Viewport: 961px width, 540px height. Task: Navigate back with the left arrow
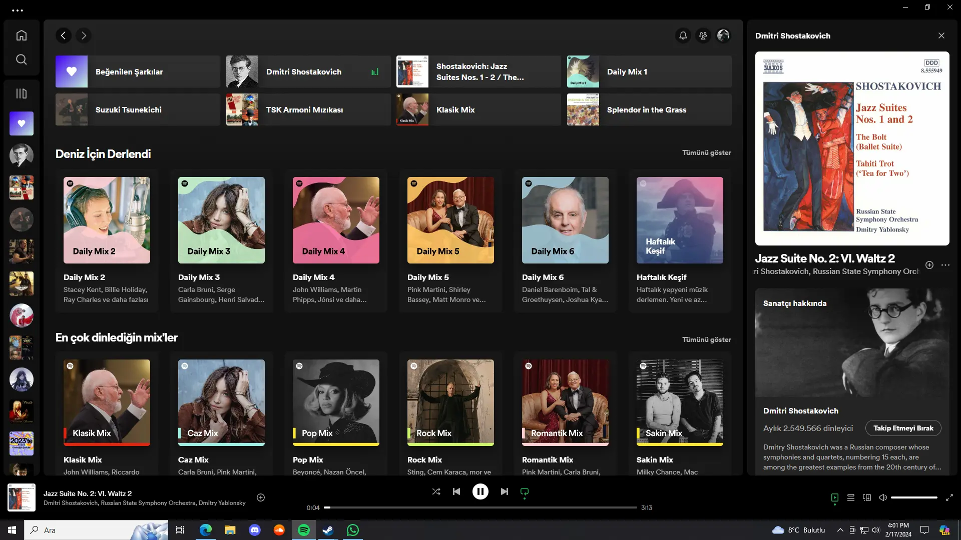coord(63,35)
